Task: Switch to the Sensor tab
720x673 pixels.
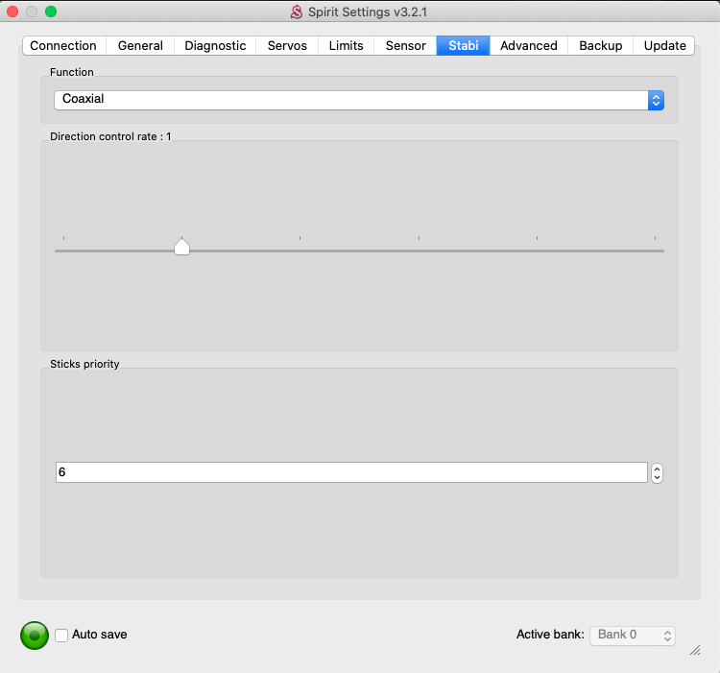Action: pyautogui.click(x=405, y=45)
